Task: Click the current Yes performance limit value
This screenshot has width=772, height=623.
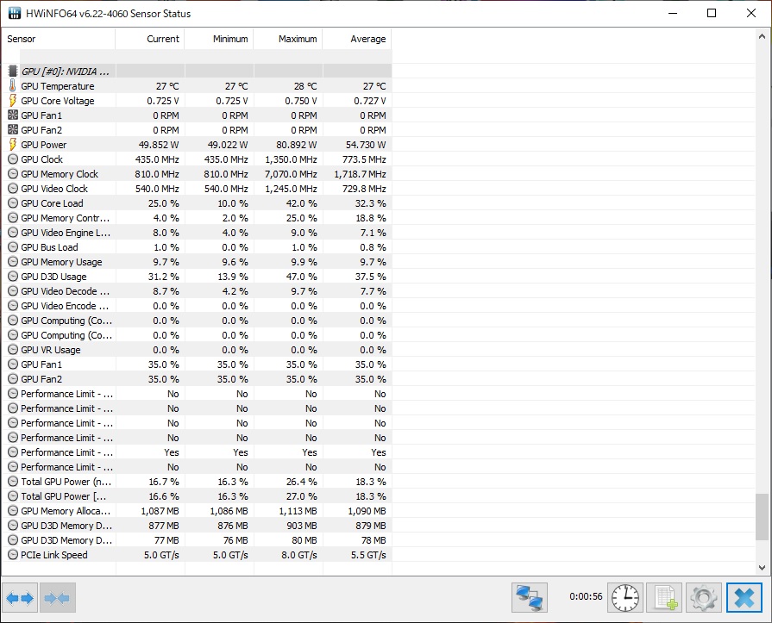Action: click(x=172, y=452)
